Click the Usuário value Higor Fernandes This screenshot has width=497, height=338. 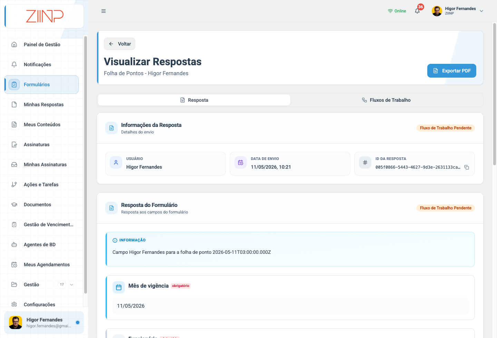tap(144, 167)
